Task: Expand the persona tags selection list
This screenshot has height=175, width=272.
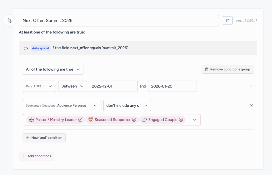Action: 194,120
